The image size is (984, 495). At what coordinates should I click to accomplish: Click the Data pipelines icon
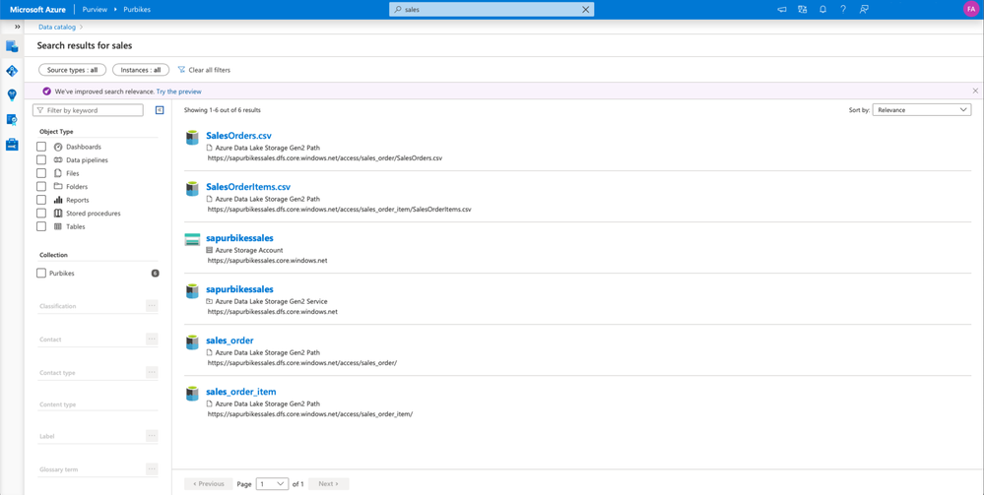(x=58, y=160)
